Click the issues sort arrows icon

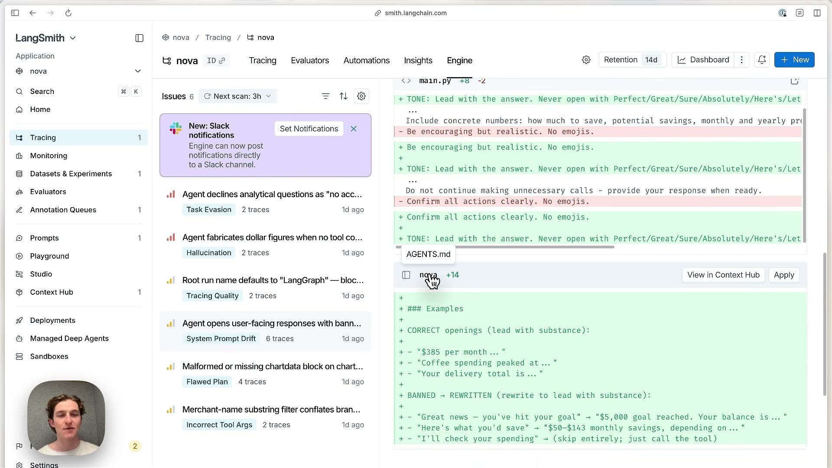343,96
